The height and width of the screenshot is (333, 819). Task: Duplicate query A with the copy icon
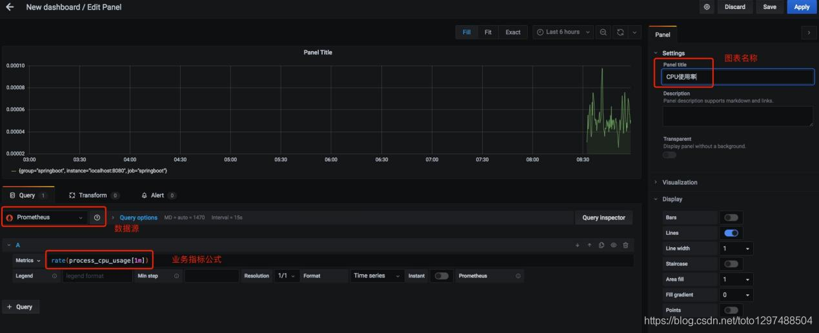pyautogui.click(x=602, y=245)
